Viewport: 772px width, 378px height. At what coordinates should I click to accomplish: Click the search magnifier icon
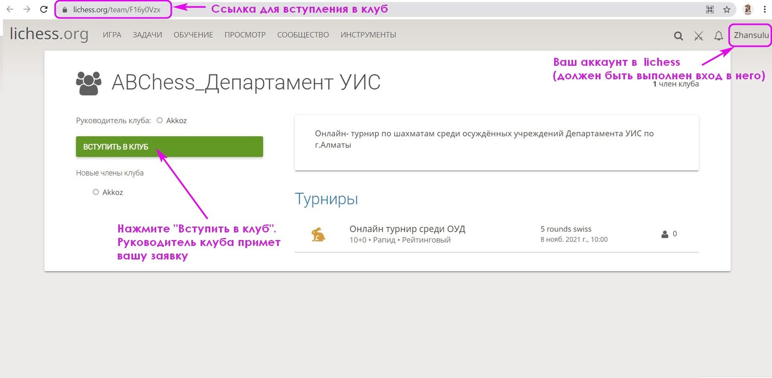678,36
